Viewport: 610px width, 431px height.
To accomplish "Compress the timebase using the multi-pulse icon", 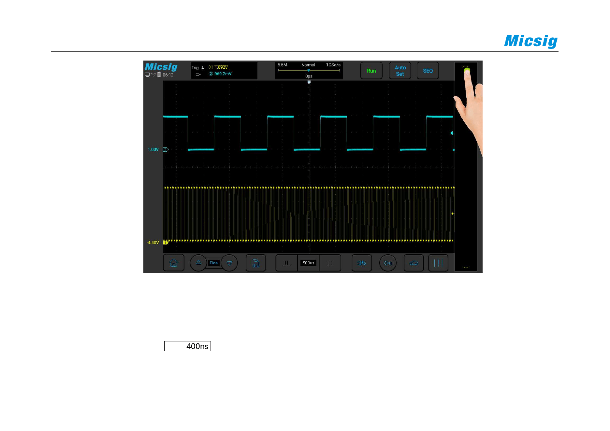I will (x=286, y=263).
